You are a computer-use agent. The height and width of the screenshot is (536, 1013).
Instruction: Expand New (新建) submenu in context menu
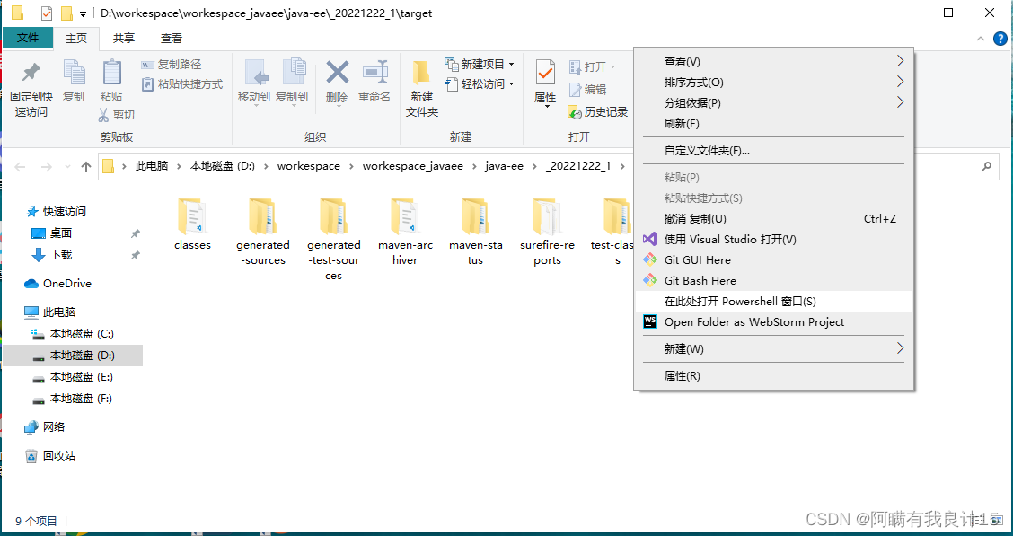tap(774, 348)
